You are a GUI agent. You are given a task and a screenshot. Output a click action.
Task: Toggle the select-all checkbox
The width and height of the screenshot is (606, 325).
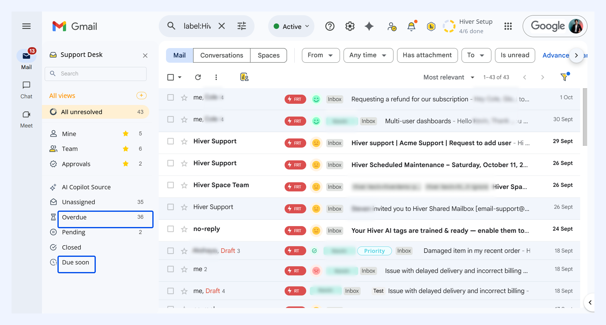(x=171, y=77)
